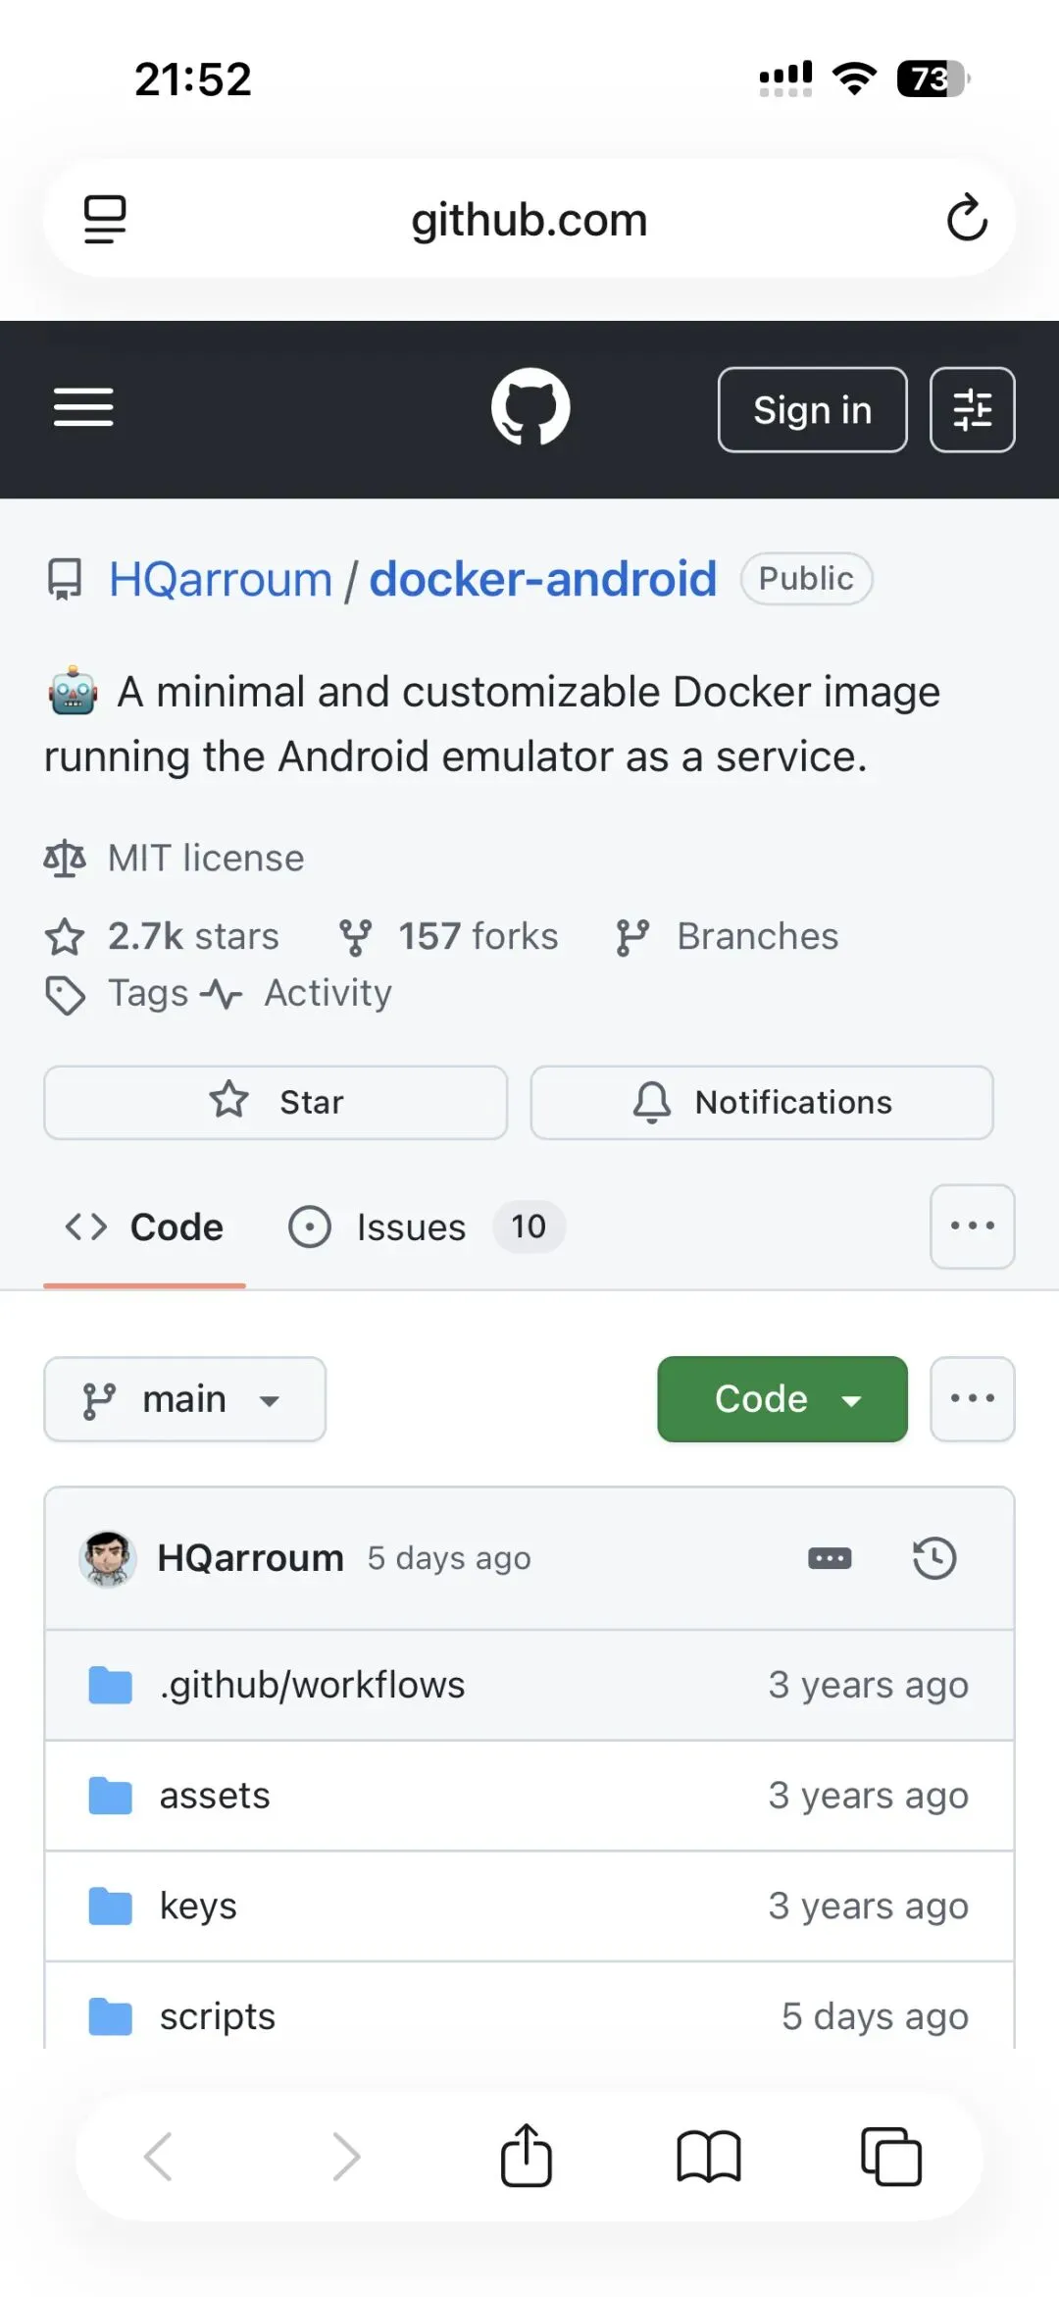Open Safari bookmarks
Image resolution: width=1059 pixels, height=2297 pixels.
click(x=709, y=2157)
